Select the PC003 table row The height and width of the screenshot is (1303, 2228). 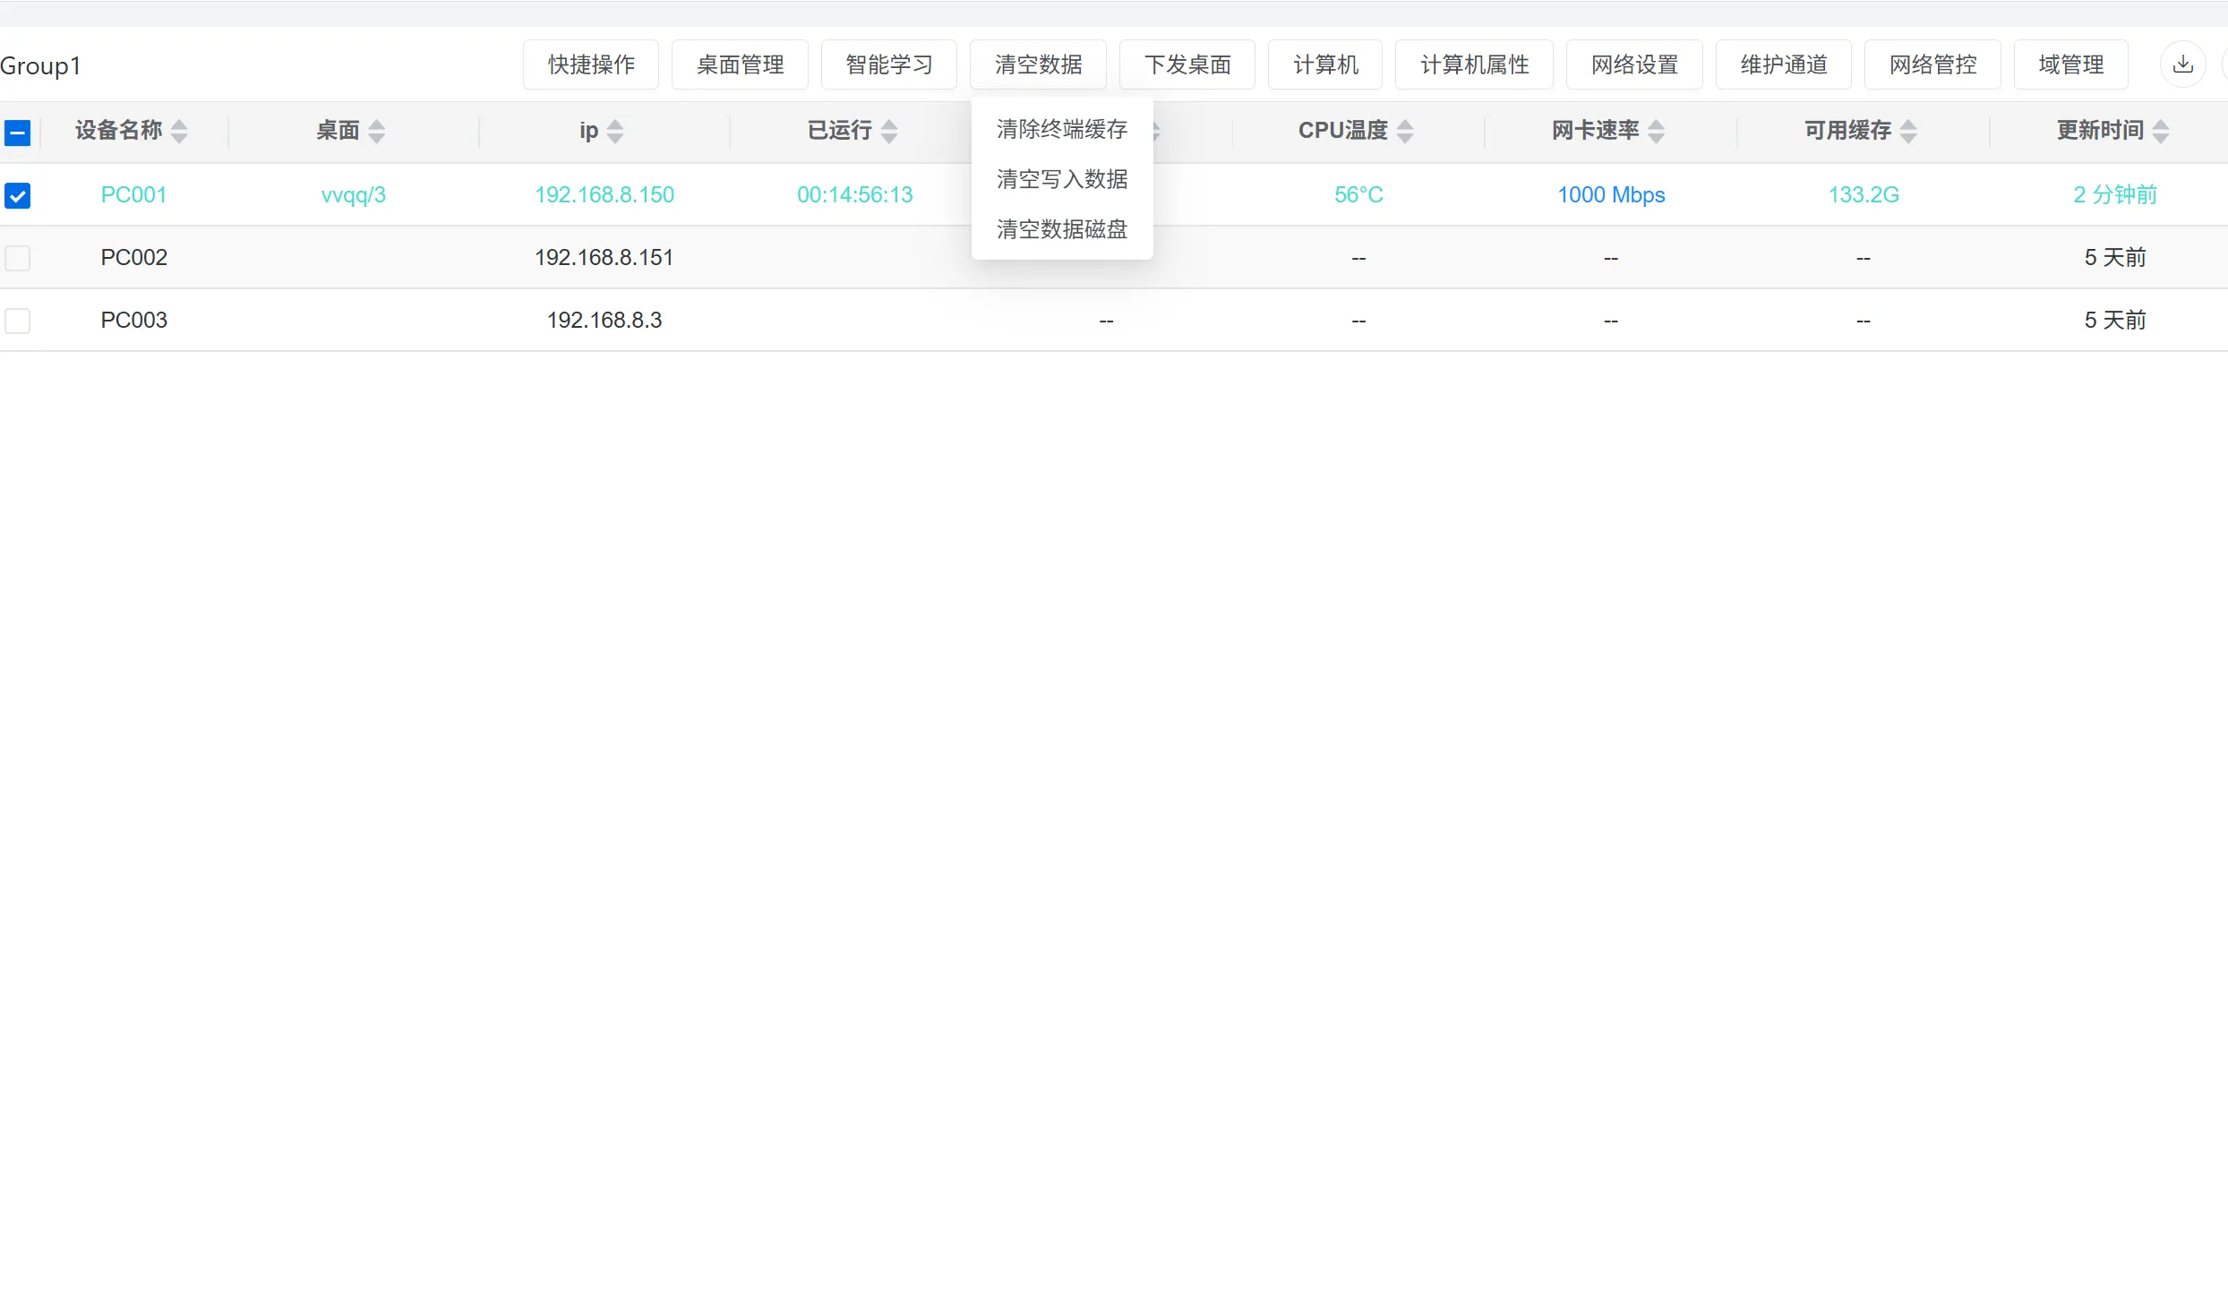(x=133, y=319)
